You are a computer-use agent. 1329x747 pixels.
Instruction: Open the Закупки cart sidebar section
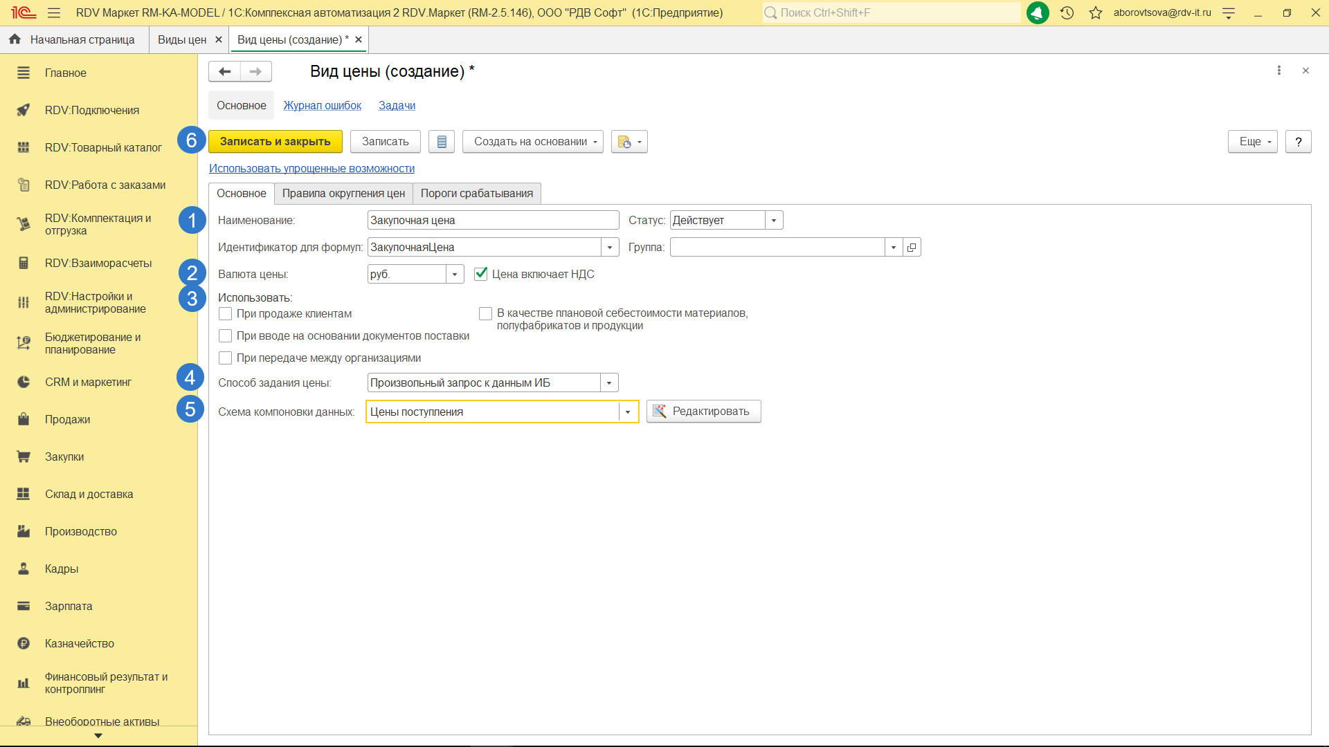coord(64,456)
